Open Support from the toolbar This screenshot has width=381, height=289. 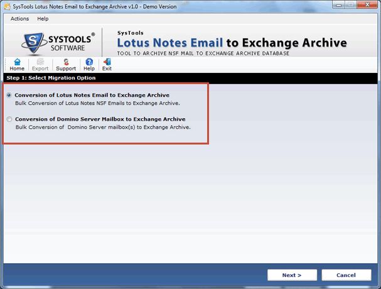pyautogui.click(x=65, y=65)
